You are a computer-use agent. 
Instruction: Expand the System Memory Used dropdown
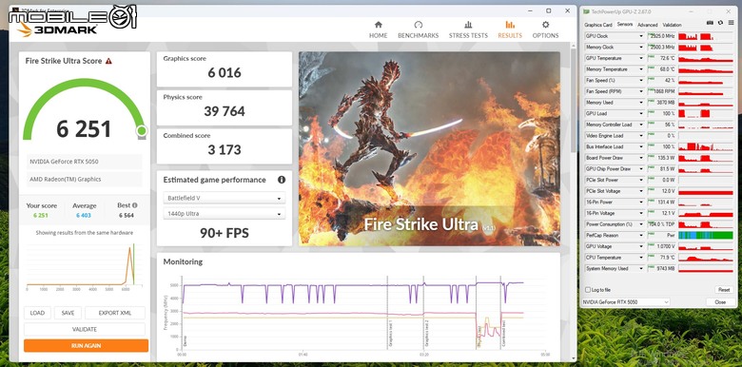coord(642,268)
